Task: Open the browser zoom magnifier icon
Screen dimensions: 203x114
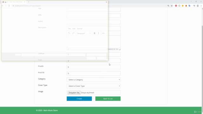Action: [x=168, y=6]
